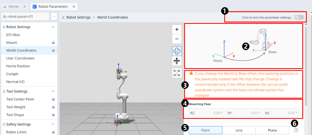Select the Plane tab
Image resolution: width=312 pixels, height=135 pixels.
point(272,130)
